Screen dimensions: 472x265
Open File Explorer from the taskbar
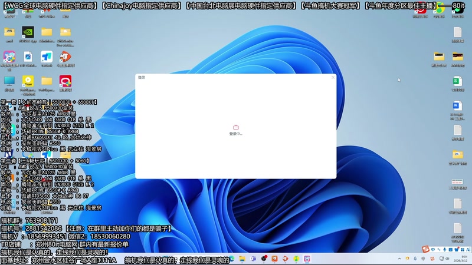pyautogui.click(x=242, y=259)
